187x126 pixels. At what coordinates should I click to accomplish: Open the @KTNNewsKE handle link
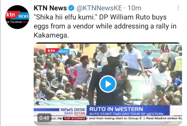pos(99,8)
